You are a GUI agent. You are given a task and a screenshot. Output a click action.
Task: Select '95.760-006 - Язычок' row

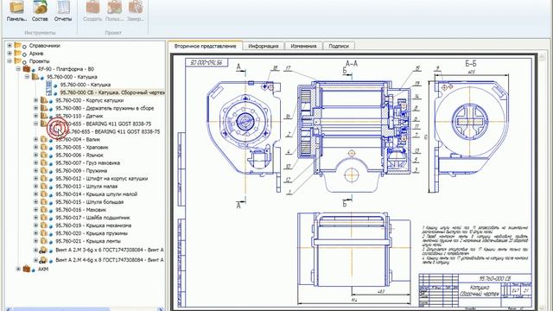(79, 155)
